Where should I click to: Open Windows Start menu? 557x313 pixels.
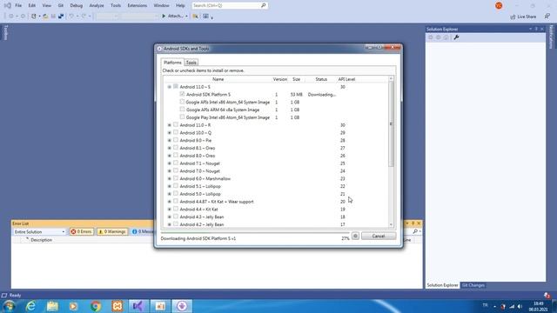(9, 306)
